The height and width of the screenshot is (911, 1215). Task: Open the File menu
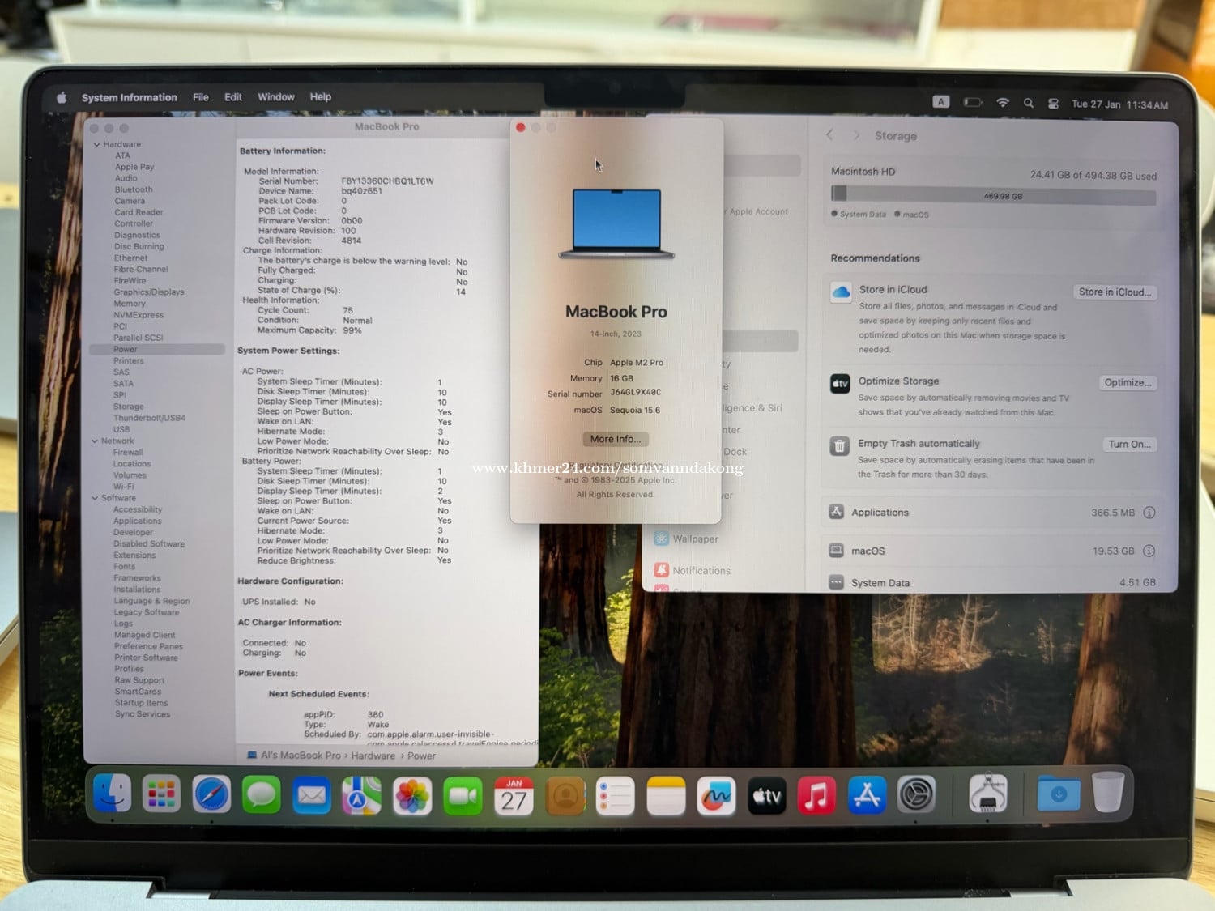point(200,97)
